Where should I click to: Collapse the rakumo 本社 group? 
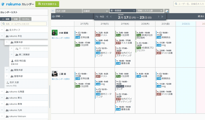pos(2,36)
